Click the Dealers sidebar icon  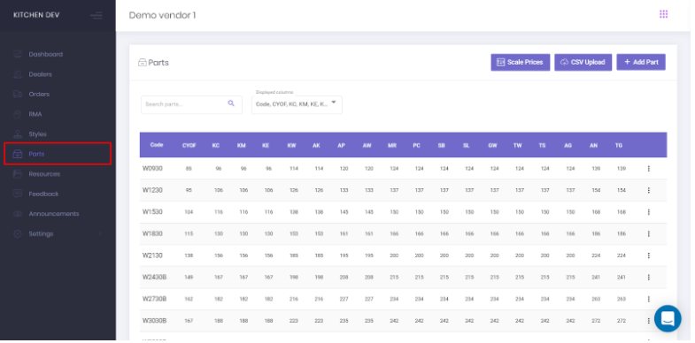[x=18, y=74]
